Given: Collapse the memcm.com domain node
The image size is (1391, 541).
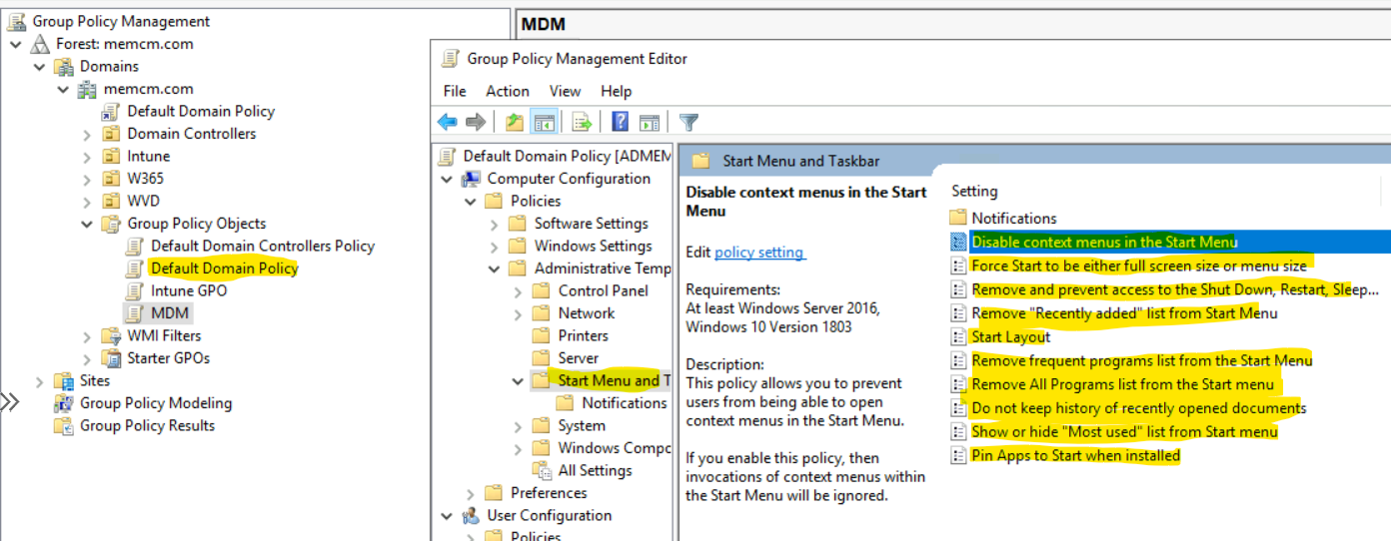Looking at the screenshot, I should (x=64, y=89).
